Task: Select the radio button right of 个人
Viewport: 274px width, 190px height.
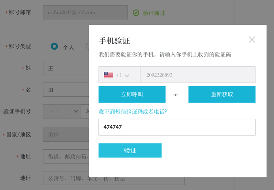Action: (x=88, y=46)
